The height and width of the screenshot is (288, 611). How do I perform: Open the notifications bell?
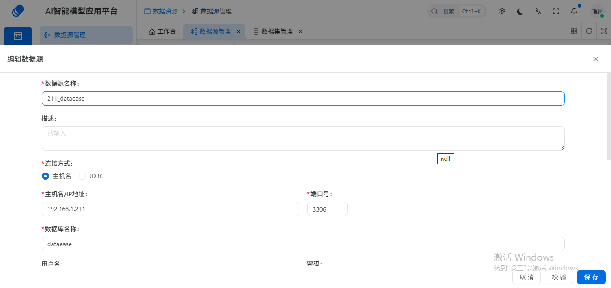tap(574, 11)
